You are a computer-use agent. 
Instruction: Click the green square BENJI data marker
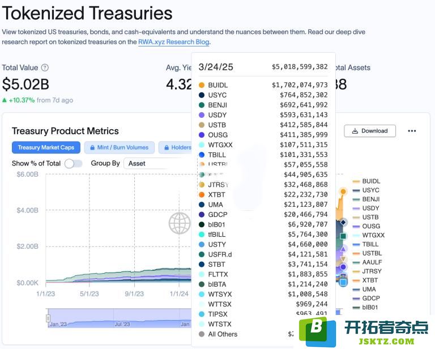click(343, 236)
